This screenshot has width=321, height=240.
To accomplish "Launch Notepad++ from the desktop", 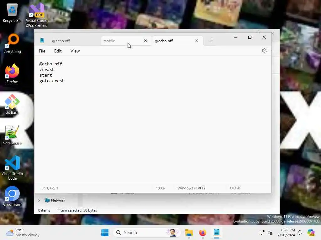I will click(x=12, y=135).
